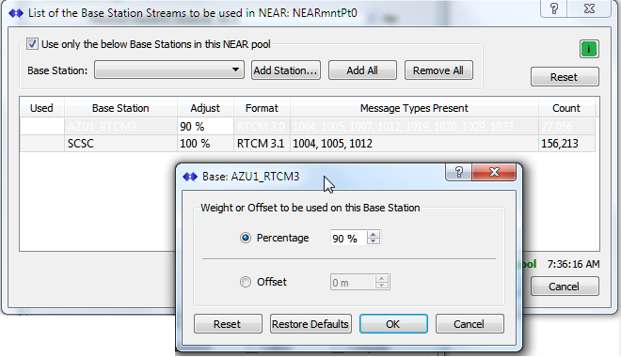Open the Base Station dropdown list
This screenshot has width=621, height=357.
tap(169, 70)
